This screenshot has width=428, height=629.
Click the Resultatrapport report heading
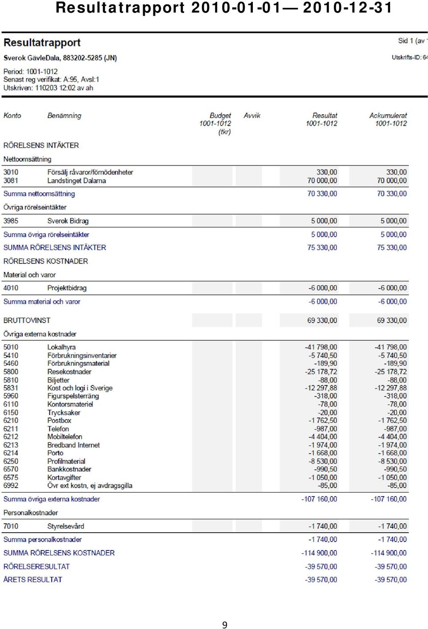[42, 43]
